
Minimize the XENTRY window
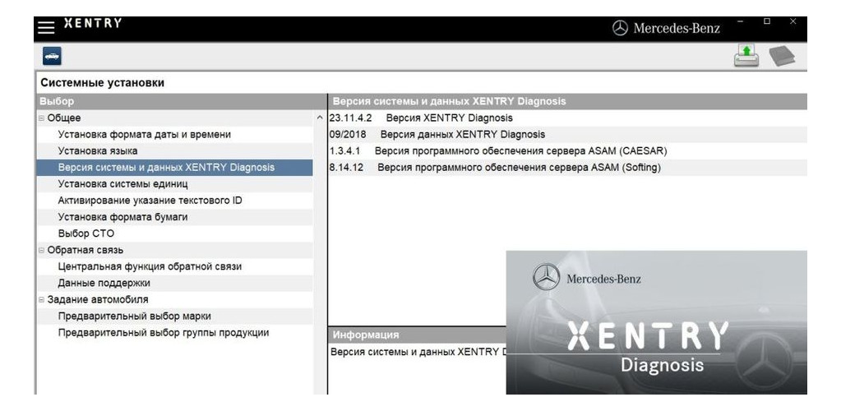coord(740,21)
